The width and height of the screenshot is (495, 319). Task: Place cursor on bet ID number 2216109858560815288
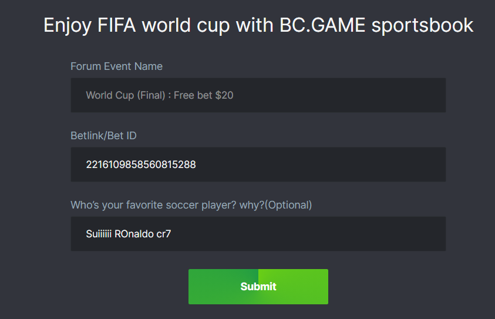pyautogui.click(x=141, y=164)
